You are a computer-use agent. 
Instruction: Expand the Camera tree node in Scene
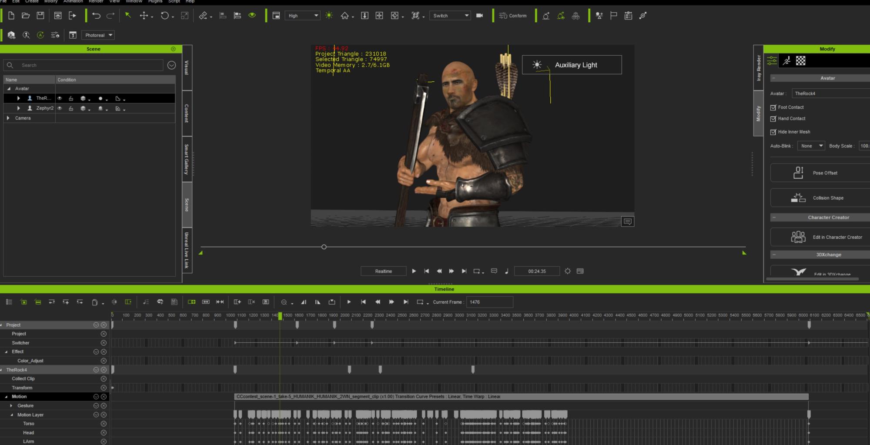pyautogui.click(x=8, y=118)
